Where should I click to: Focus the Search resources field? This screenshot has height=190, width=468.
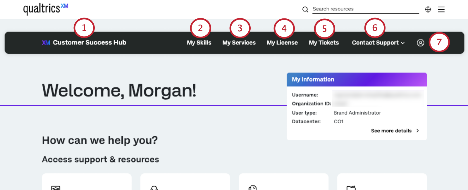pyautogui.click(x=366, y=9)
